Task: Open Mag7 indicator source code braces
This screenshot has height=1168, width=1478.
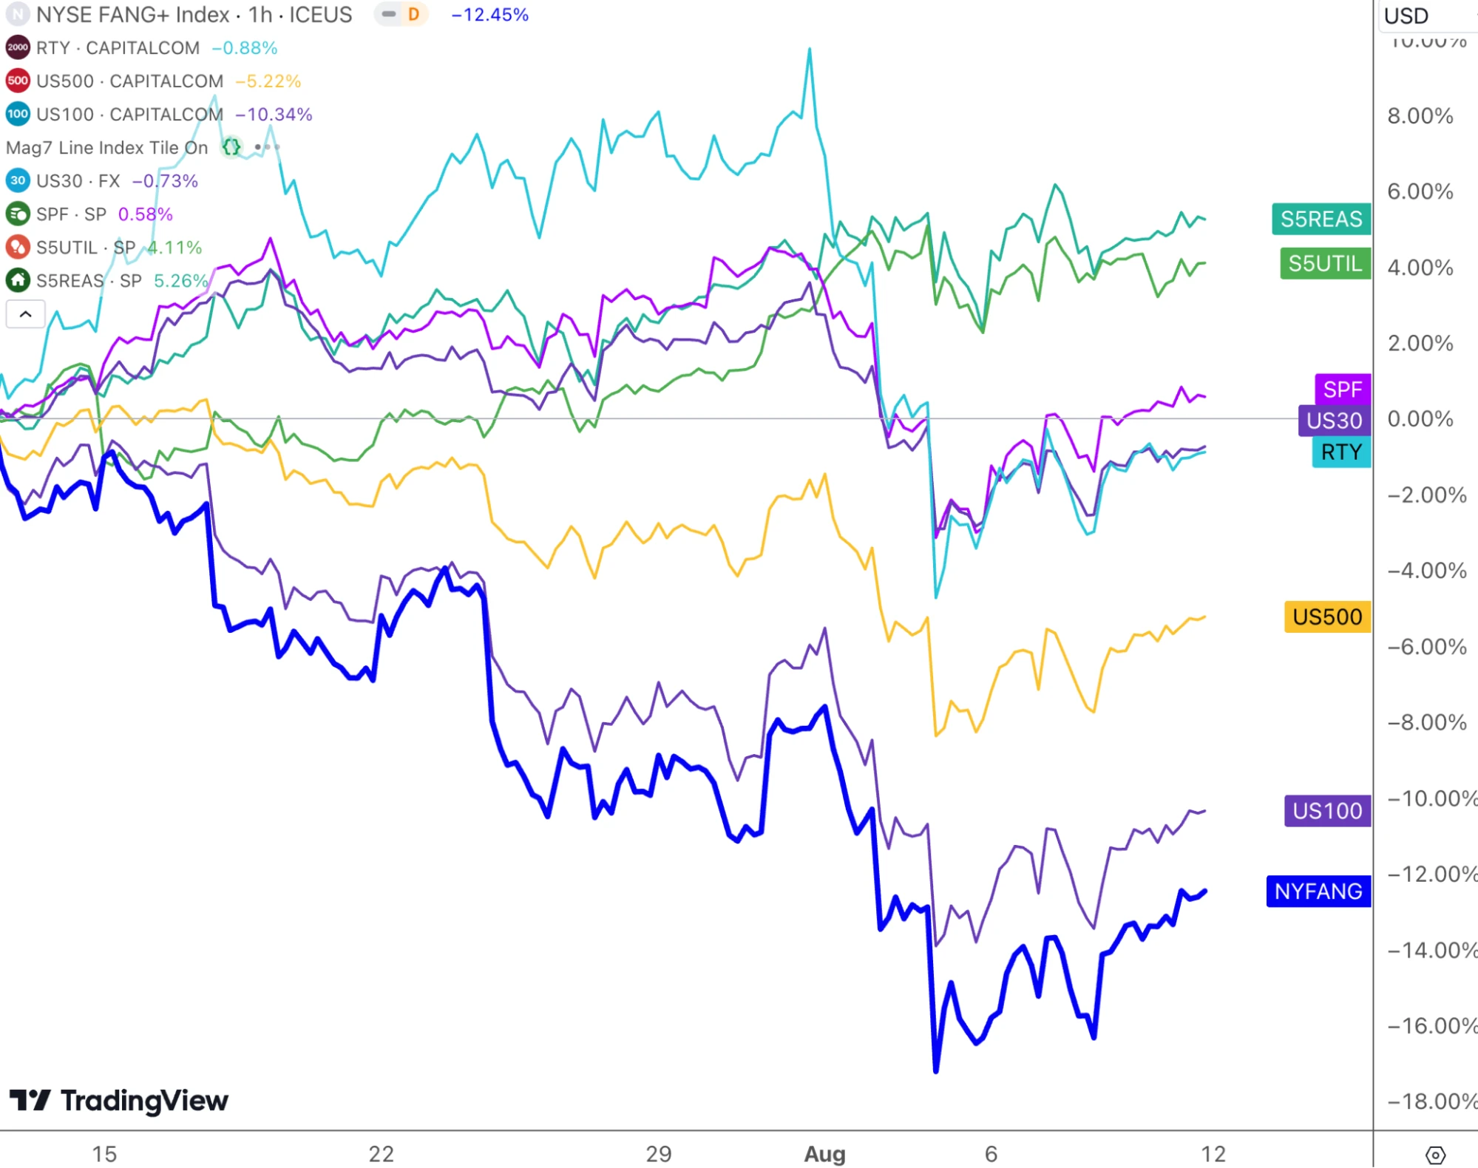Action: point(232,148)
